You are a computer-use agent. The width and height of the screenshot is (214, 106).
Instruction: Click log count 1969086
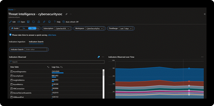click(55, 88)
